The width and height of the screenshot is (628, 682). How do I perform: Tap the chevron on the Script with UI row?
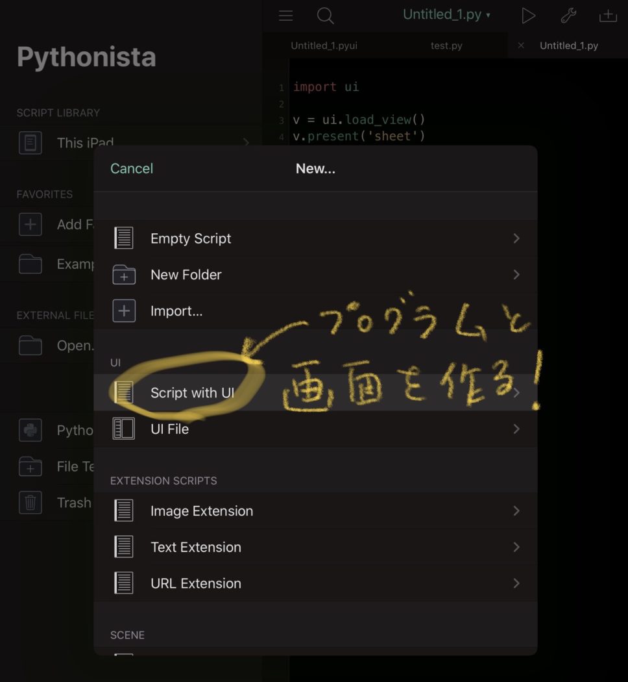click(x=516, y=392)
